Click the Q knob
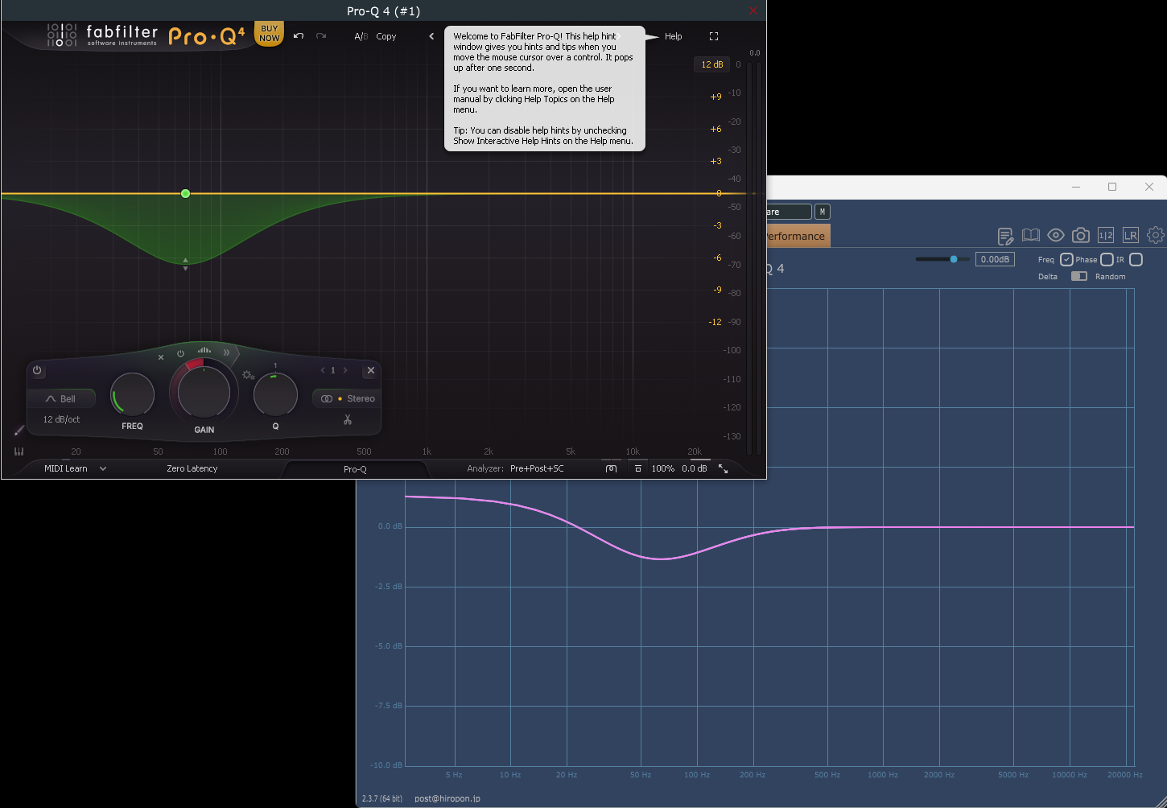Viewport: 1167px width, 808px height. pyautogui.click(x=275, y=395)
